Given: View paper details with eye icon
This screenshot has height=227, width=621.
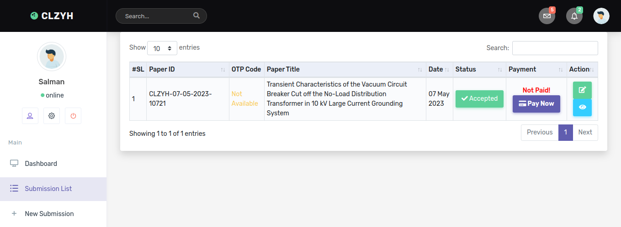Looking at the screenshot, I should [582, 108].
